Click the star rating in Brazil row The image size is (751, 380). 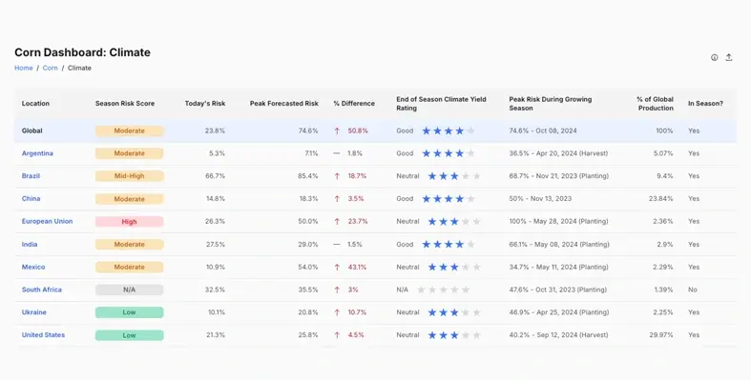(x=454, y=176)
